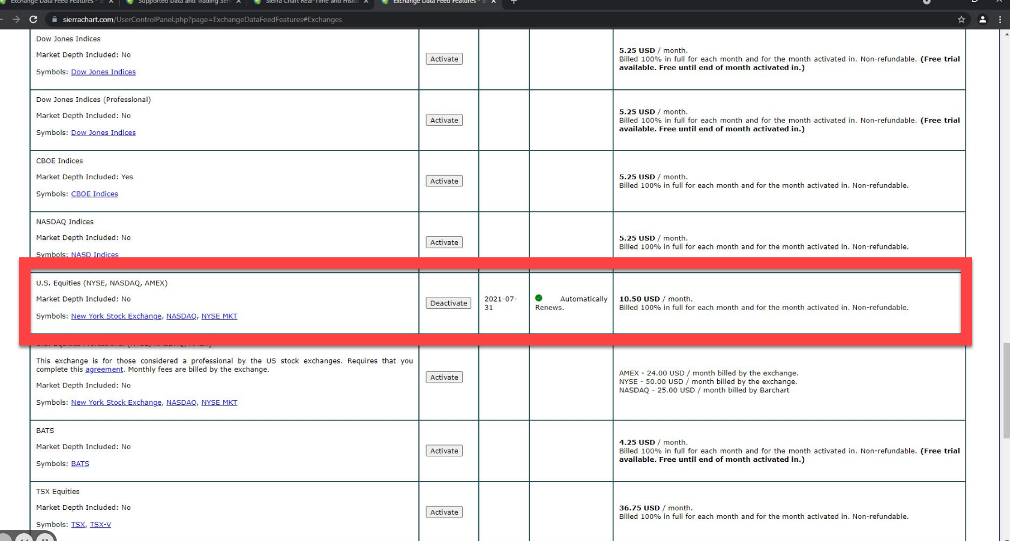1010x541 pixels.
Task: Select the '36.75 USD / month.' TSX price
Action: pyautogui.click(x=655, y=508)
